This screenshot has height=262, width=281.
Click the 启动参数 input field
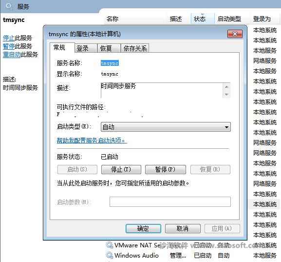(170, 202)
